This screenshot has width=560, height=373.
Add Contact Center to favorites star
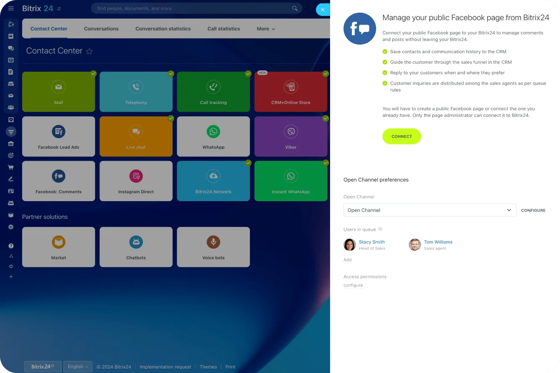tap(89, 51)
